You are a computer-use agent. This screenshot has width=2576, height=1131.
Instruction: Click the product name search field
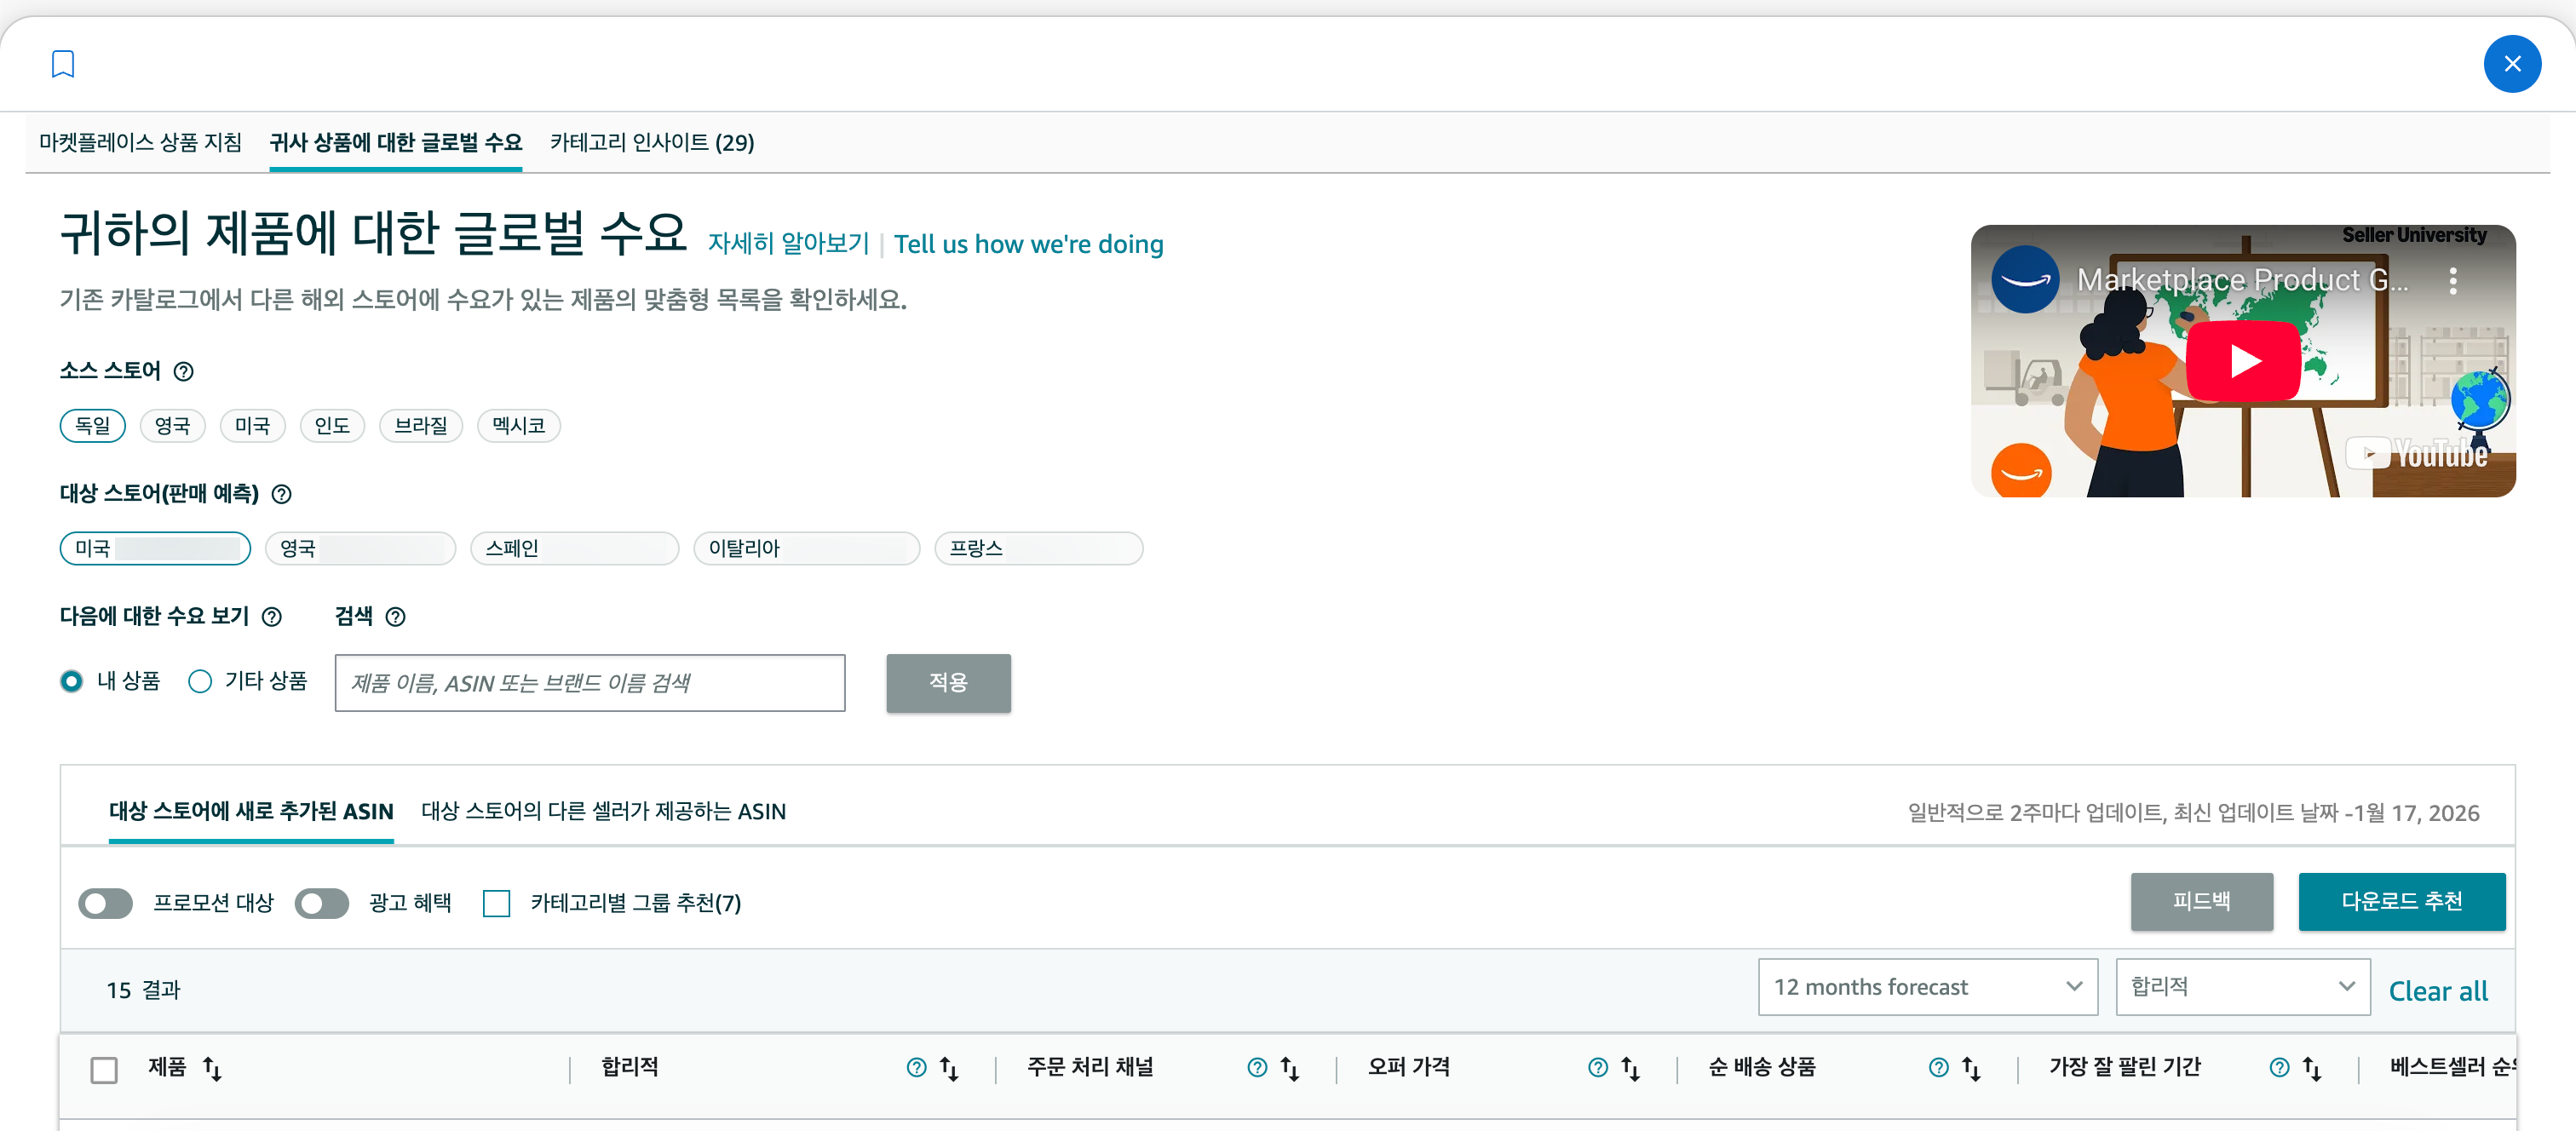click(x=590, y=683)
